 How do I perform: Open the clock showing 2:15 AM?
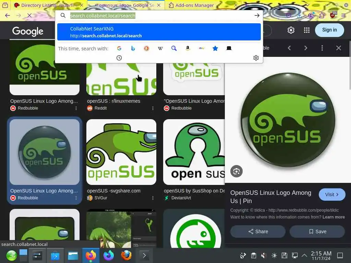coord(321,255)
